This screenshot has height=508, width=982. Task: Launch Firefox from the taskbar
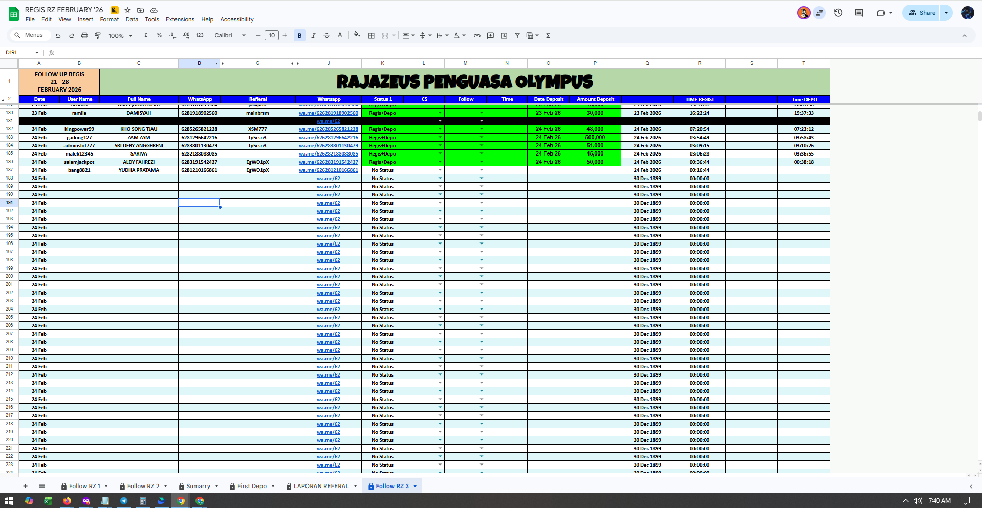point(67,501)
